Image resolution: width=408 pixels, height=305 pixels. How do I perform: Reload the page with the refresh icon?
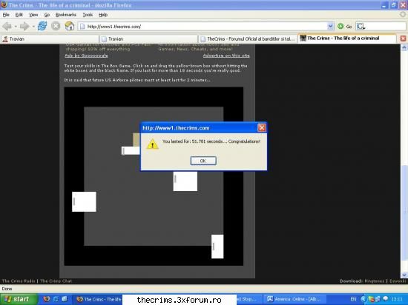coord(42,26)
